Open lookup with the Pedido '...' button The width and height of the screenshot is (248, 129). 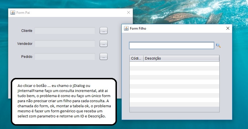(x=104, y=57)
